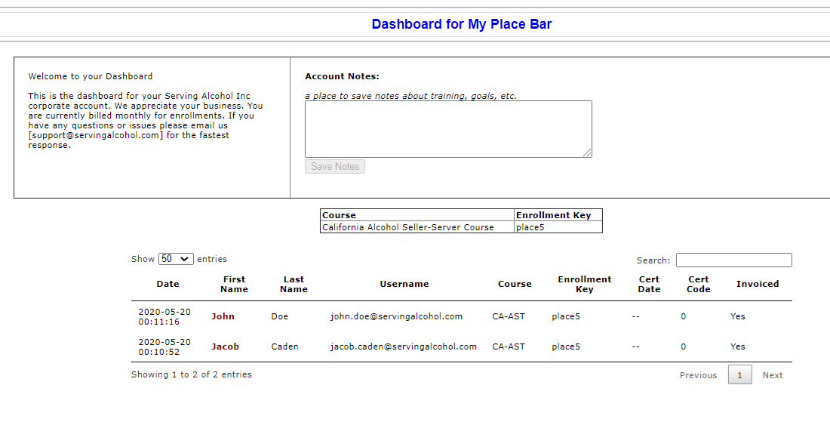Click inside the Account Notes text area

(448, 128)
